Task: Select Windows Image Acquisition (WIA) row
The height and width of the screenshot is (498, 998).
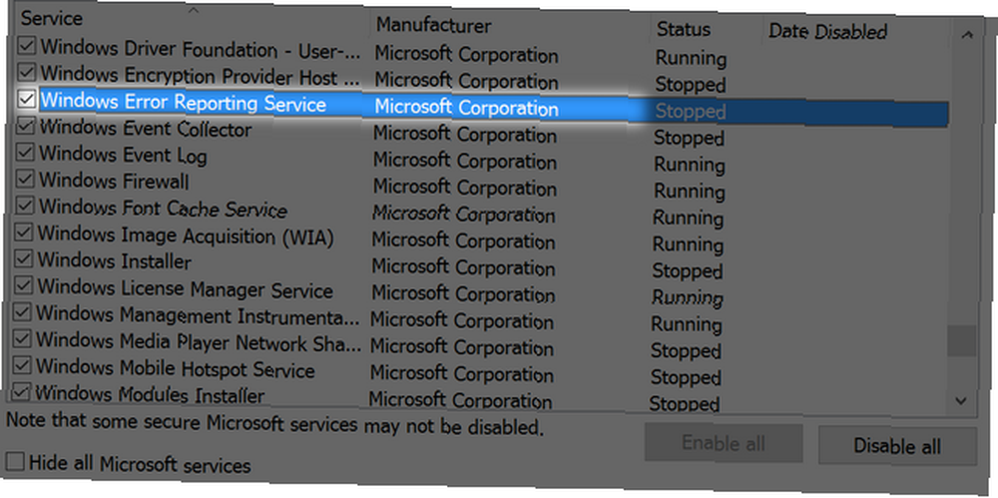Action: click(x=480, y=238)
